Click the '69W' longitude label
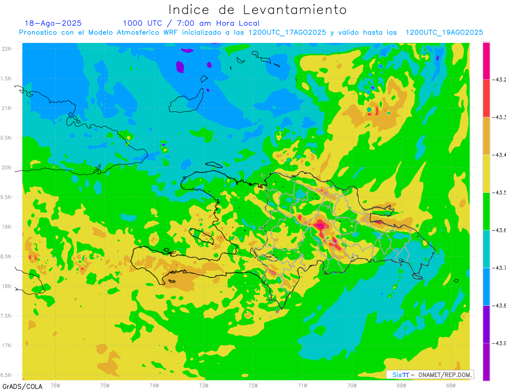The width and height of the screenshot is (506, 391). [401, 385]
